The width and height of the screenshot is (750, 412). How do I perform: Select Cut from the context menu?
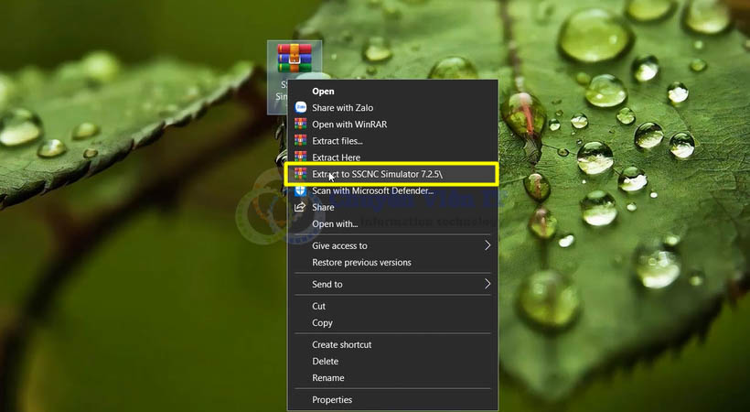click(x=319, y=306)
